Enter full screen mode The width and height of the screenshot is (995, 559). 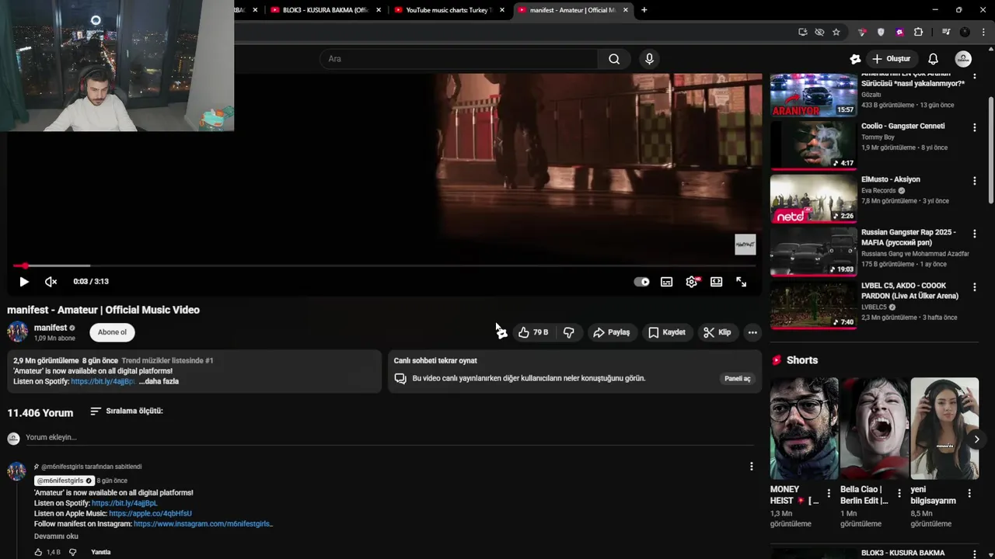click(x=741, y=282)
